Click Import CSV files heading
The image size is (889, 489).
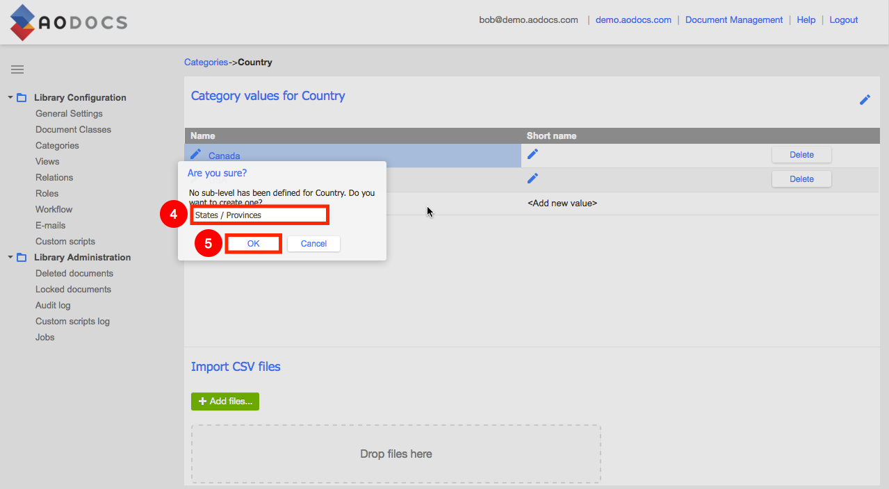coord(236,367)
